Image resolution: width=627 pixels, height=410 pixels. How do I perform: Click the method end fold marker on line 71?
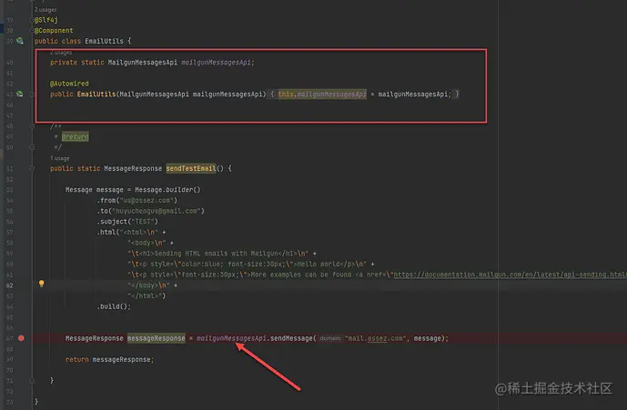point(32,381)
